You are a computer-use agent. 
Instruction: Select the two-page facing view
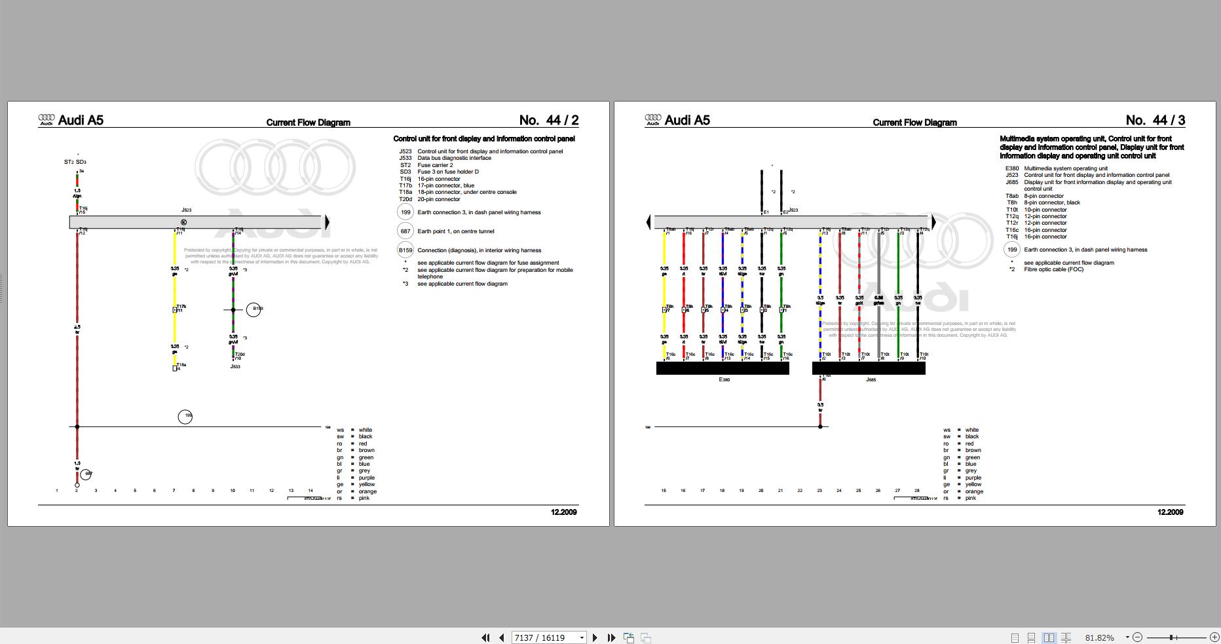point(1049,637)
